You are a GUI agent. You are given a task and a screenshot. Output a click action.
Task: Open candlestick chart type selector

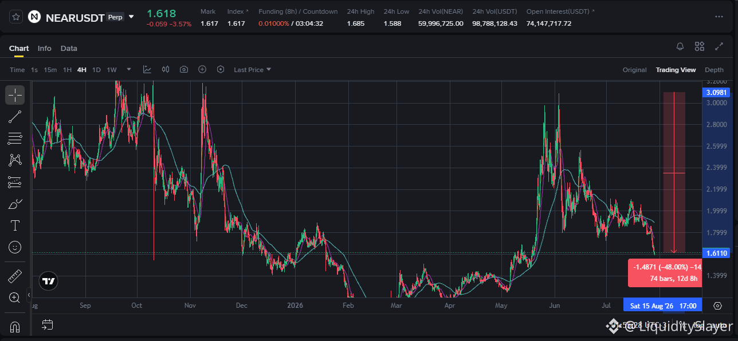pos(166,69)
